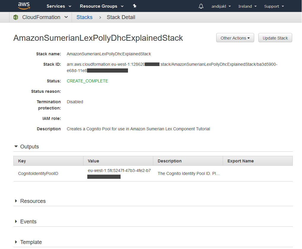
Task: Click the 'The Cognito Identity Pool ID' description
Action: [189, 173]
